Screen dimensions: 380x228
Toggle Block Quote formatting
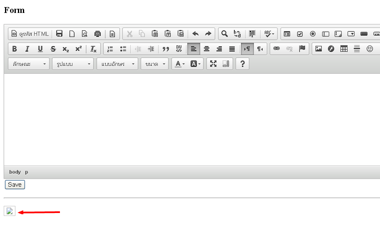coord(166,49)
